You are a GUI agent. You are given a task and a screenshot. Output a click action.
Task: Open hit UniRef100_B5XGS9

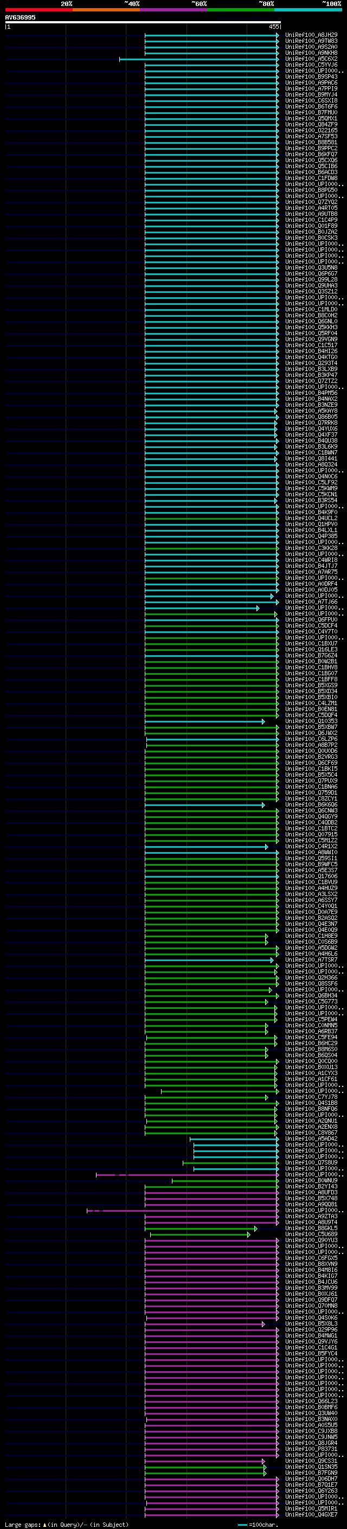point(311,686)
